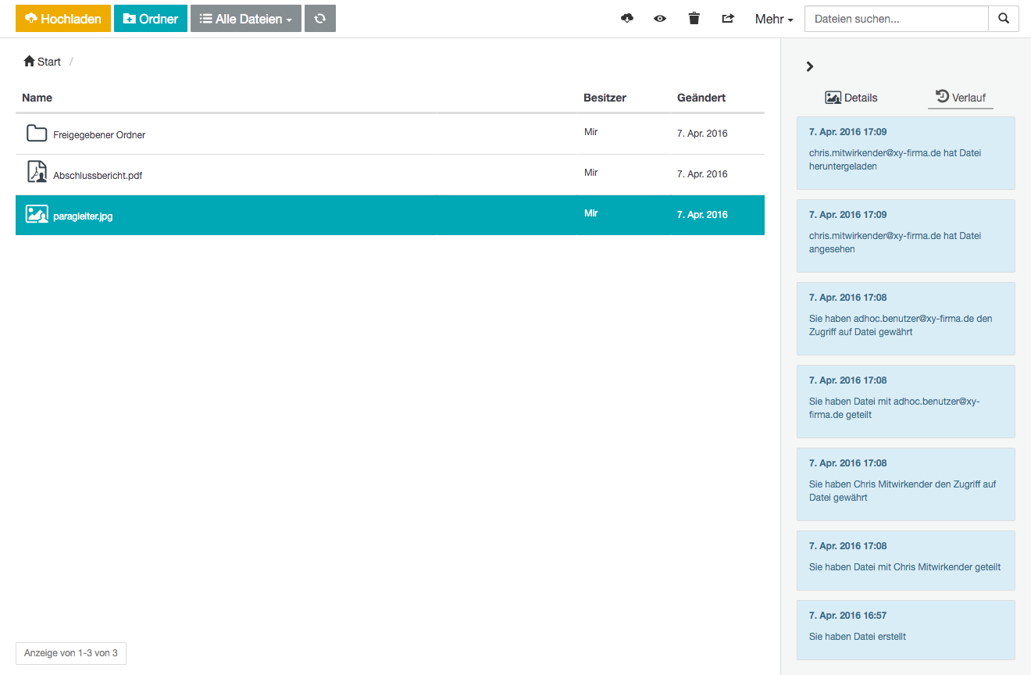Screen dimensions: 1031x675
Task: Expand the Mehr menu
Action: [x=774, y=19]
